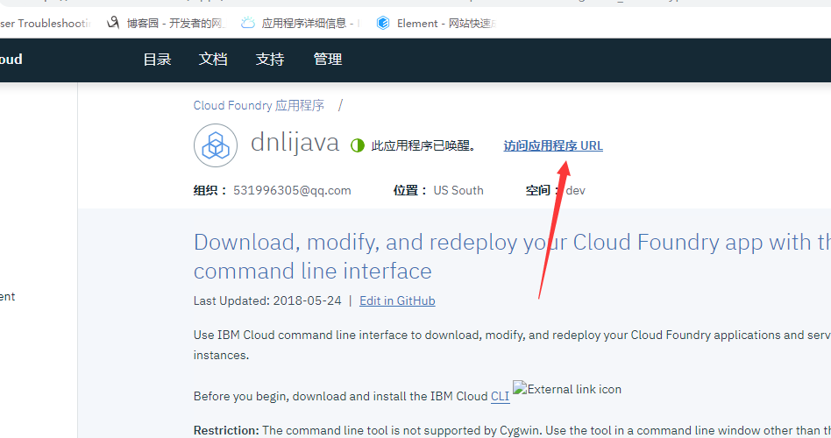Open the 博客园 bookmark

(165, 24)
